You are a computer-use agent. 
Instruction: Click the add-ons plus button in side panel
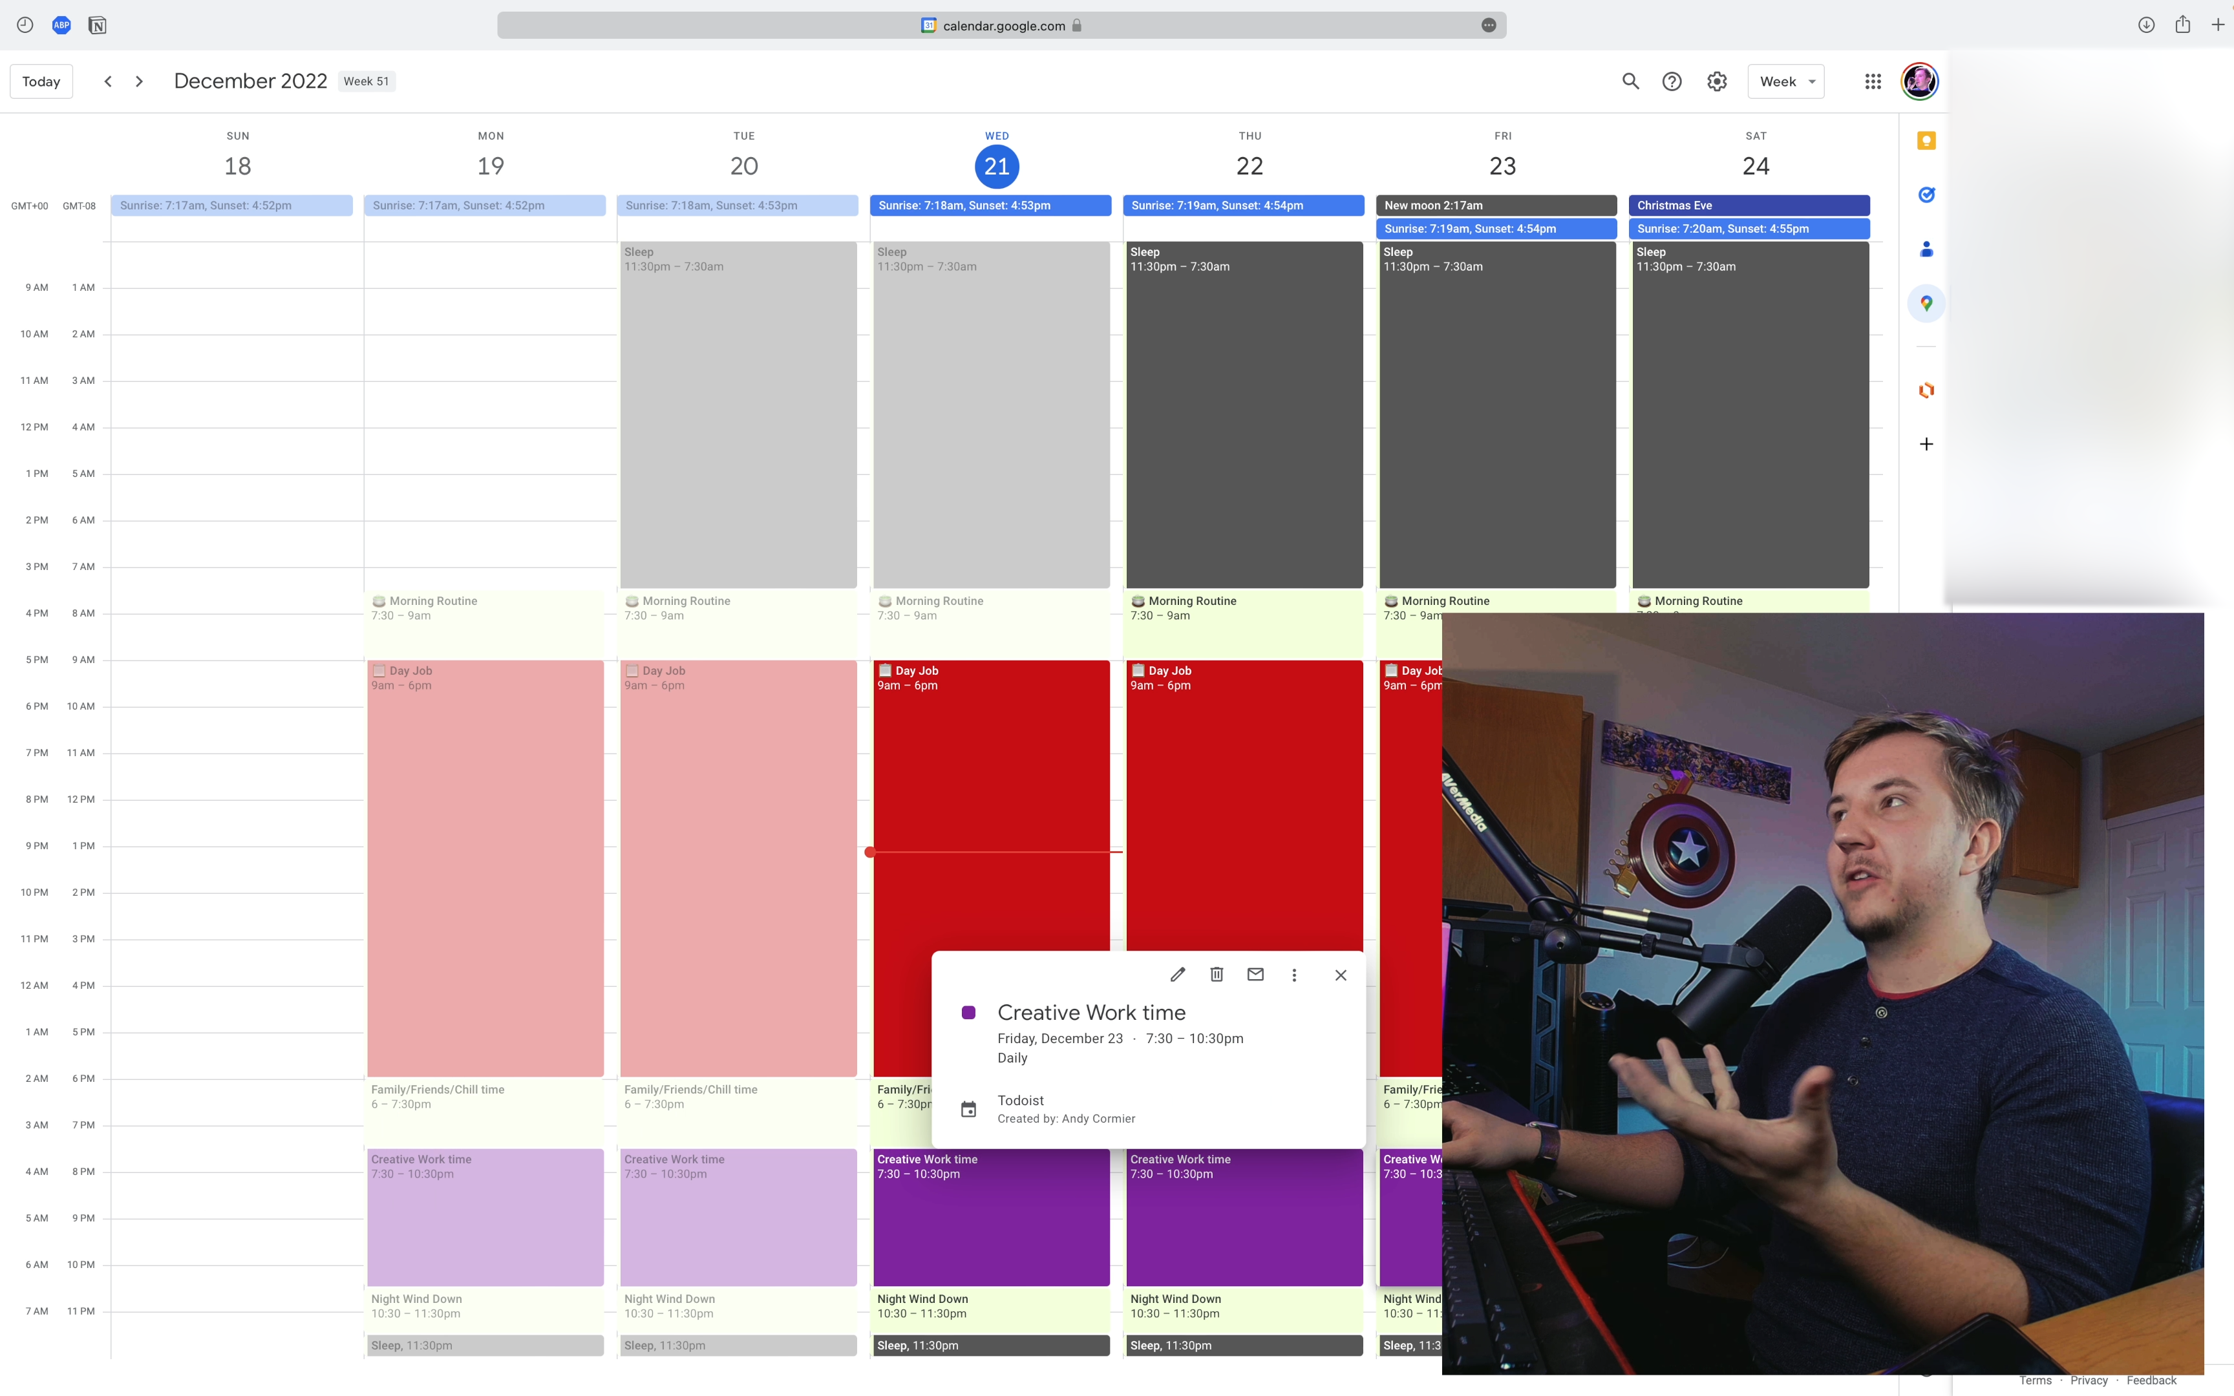[x=1926, y=444]
